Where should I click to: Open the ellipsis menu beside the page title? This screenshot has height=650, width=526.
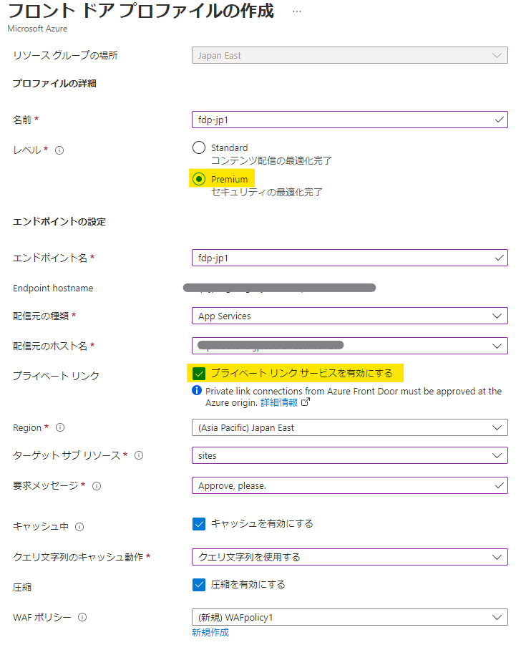click(297, 12)
